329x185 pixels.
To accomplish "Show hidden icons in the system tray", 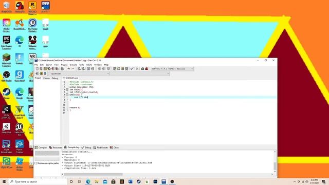I will [x=295, y=181].
